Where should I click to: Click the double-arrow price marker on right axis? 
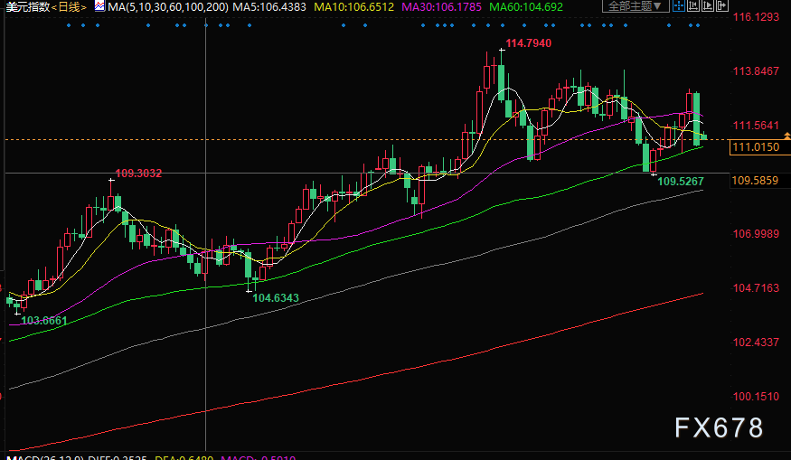[x=786, y=136]
